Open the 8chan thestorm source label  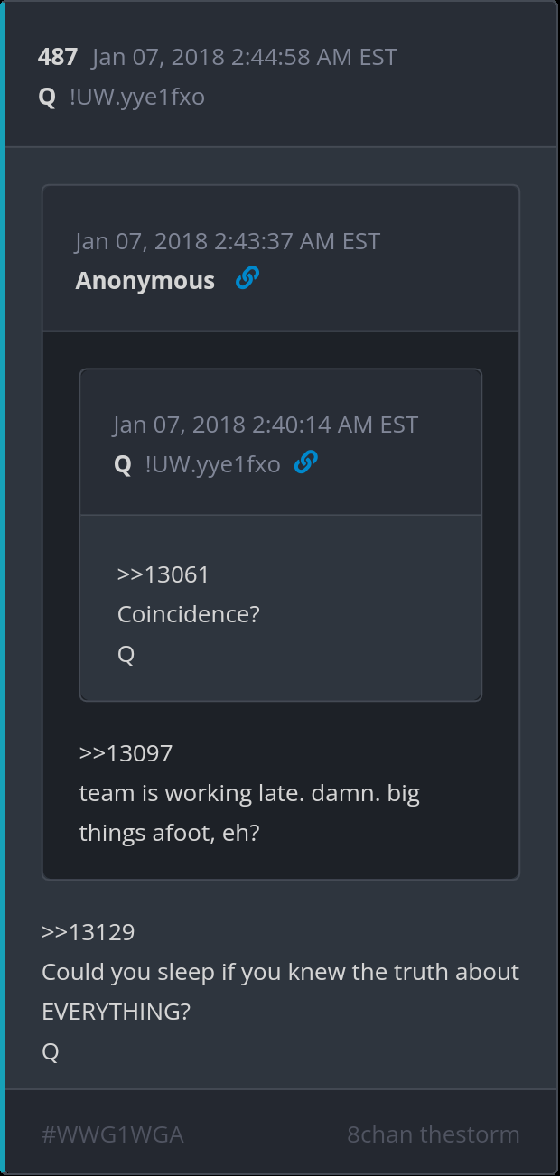[x=434, y=1134]
